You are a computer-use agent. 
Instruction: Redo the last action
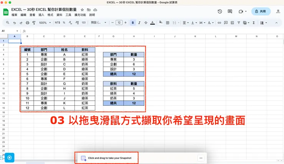[21, 23]
